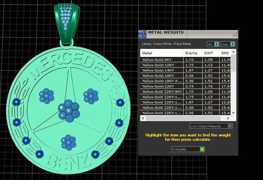Select the Yellow Gold:10KY row
Image resolution: width=263 pixels, height=180 pixels.
[x=185, y=65]
